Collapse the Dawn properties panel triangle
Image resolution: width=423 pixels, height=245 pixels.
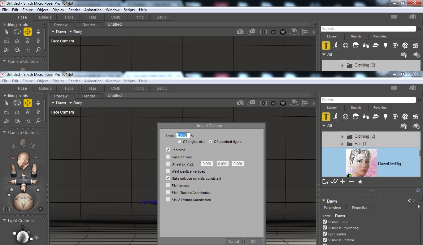pos(323,201)
